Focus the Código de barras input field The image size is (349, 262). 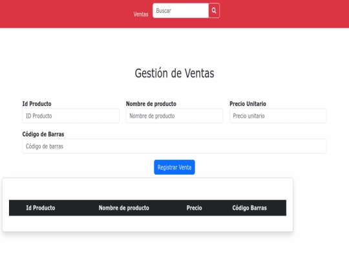pos(174,146)
